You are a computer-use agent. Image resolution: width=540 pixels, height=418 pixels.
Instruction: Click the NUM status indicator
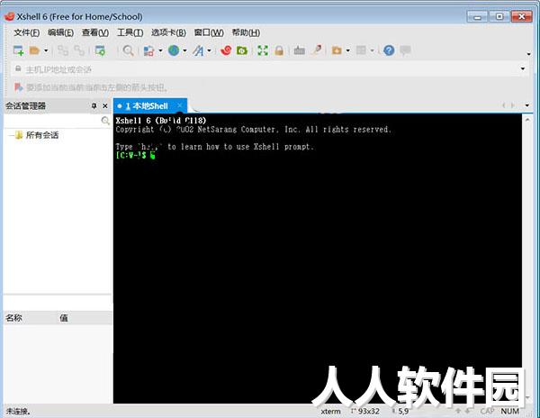click(x=510, y=411)
